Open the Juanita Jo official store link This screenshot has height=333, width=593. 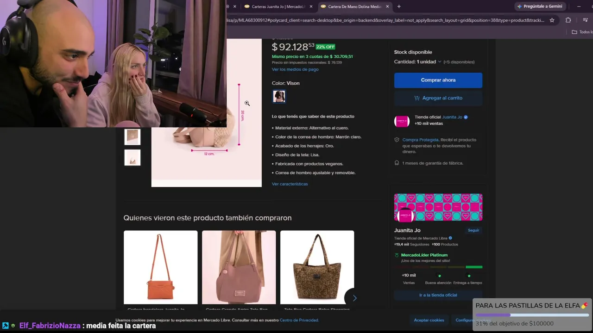pos(452,117)
